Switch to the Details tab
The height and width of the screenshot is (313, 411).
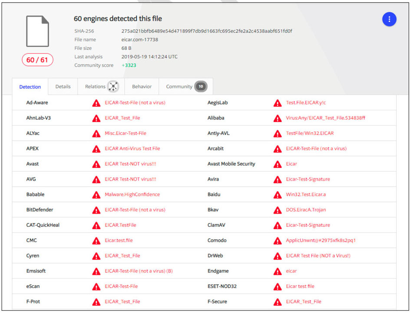coord(63,86)
